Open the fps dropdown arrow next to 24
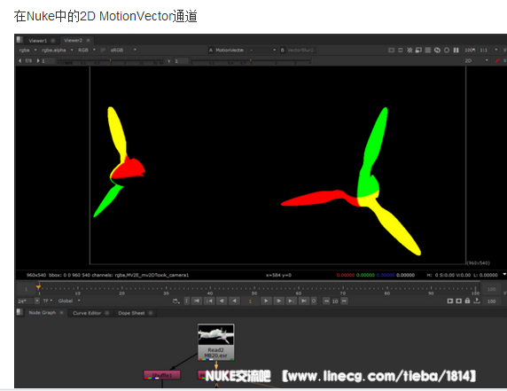This screenshot has height=391, width=507. (x=37, y=301)
